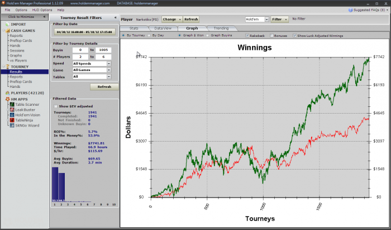Viewport: 391px width, 230px height.
Task: Click the CASH GAMES icon
Action: point(8,31)
